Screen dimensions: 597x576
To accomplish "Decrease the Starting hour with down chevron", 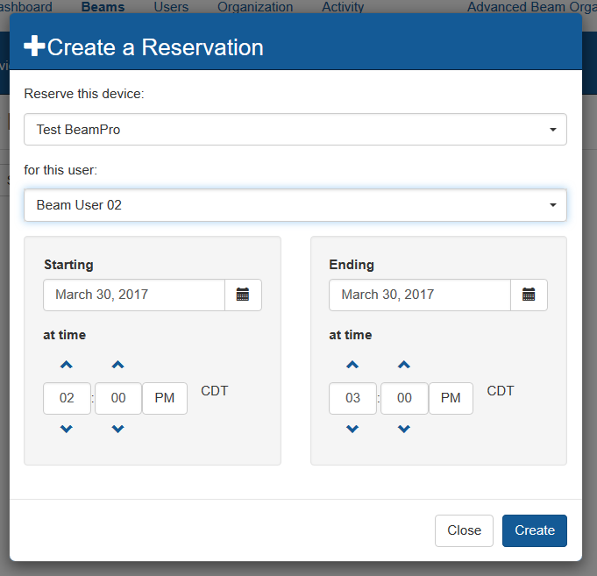I will point(67,429).
